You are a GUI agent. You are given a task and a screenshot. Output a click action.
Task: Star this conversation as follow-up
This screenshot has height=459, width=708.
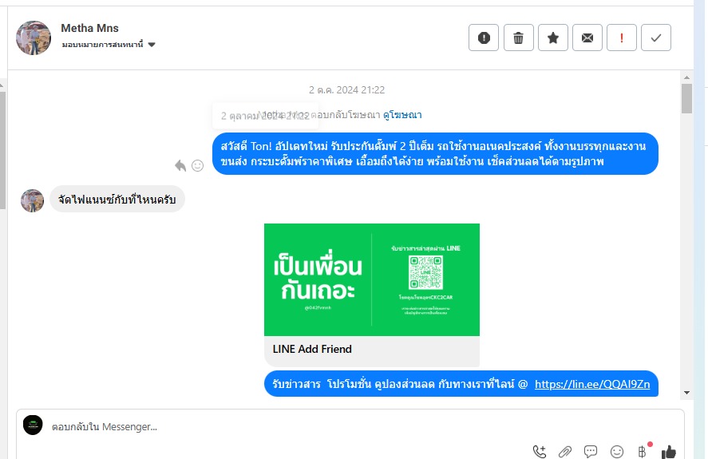[553, 38]
